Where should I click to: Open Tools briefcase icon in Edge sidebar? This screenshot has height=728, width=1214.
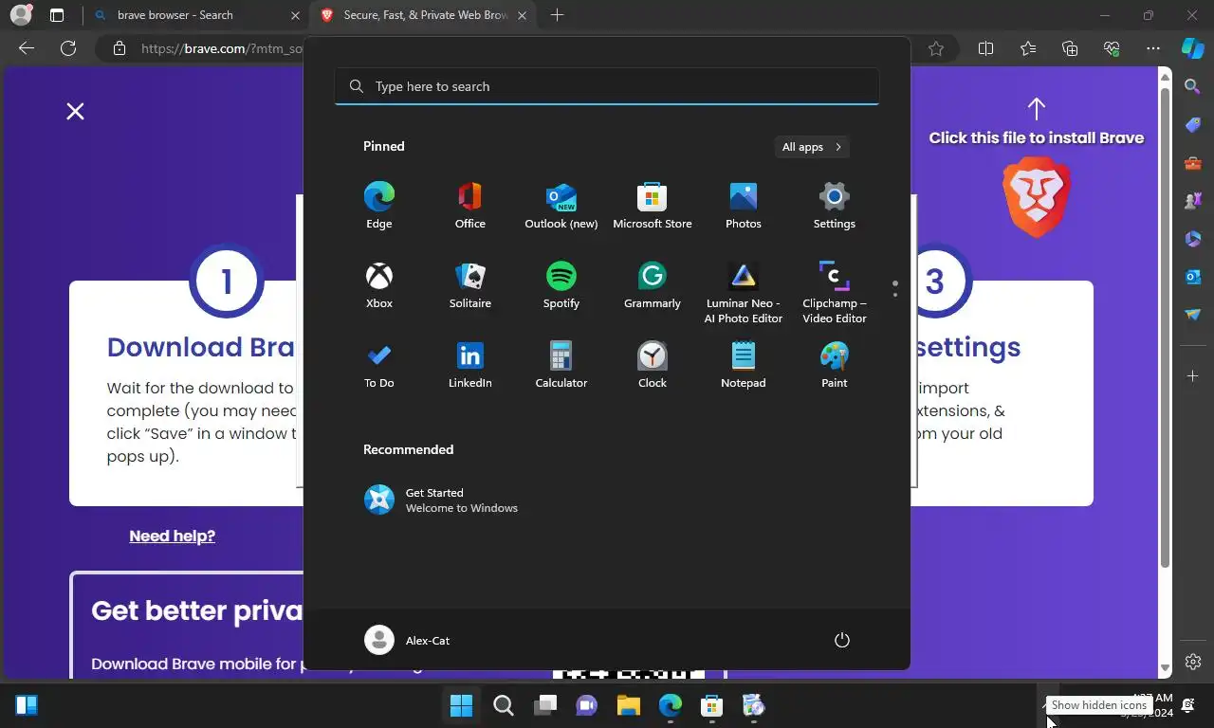tap(1193, 163)
